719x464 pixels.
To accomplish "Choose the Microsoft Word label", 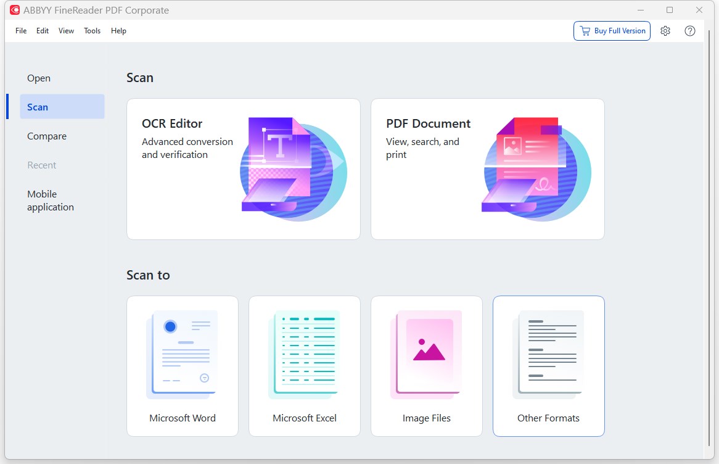I will click(x=183, y=418).
